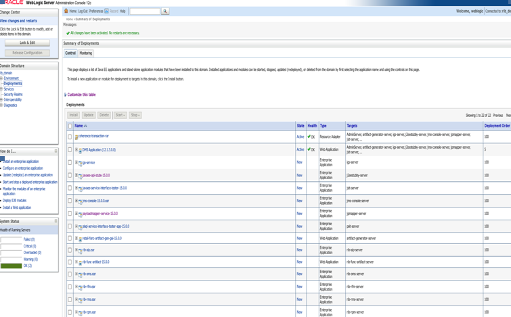Click the rib-oms.ear app icon

click(80, 274)
